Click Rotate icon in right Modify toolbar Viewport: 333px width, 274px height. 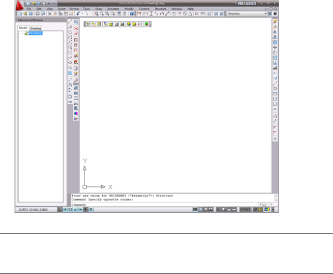pos(275,52)
